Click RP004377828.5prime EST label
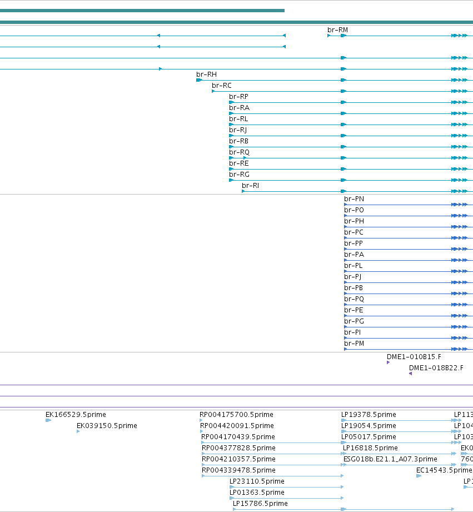This screenshot has height=512, width=473. point(238,448)
